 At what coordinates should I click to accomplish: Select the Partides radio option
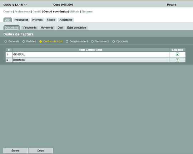click(24, 41)
